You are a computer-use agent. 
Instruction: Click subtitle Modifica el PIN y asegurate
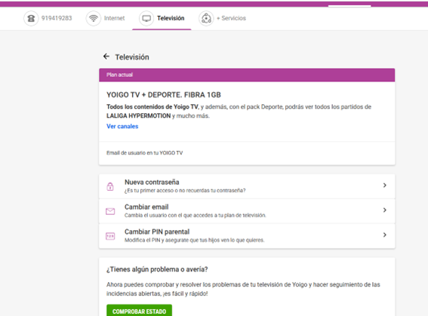tap(194, 240)
